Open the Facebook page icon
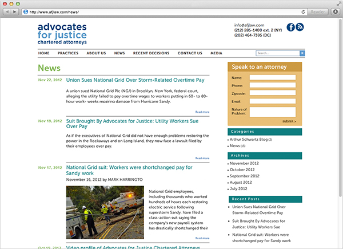The height and width of the screenshot is (249, 343). tap(291, 27)
